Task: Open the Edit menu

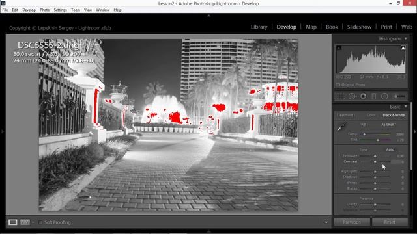Action: [15, 10]
